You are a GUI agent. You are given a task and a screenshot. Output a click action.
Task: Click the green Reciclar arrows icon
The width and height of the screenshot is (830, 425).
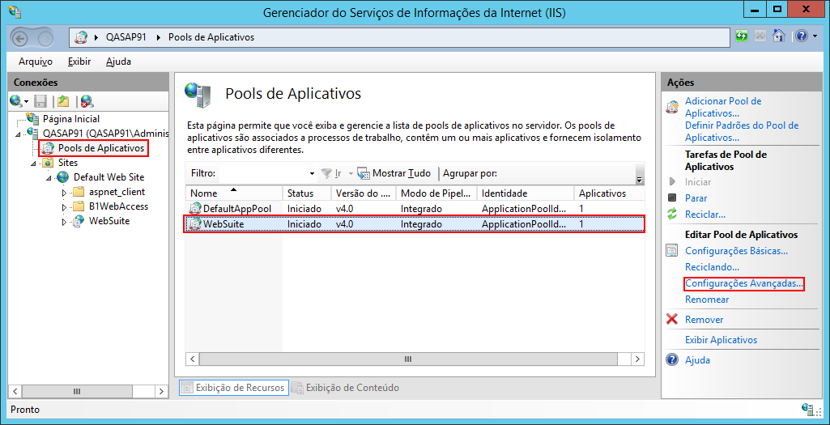point(672,215)
